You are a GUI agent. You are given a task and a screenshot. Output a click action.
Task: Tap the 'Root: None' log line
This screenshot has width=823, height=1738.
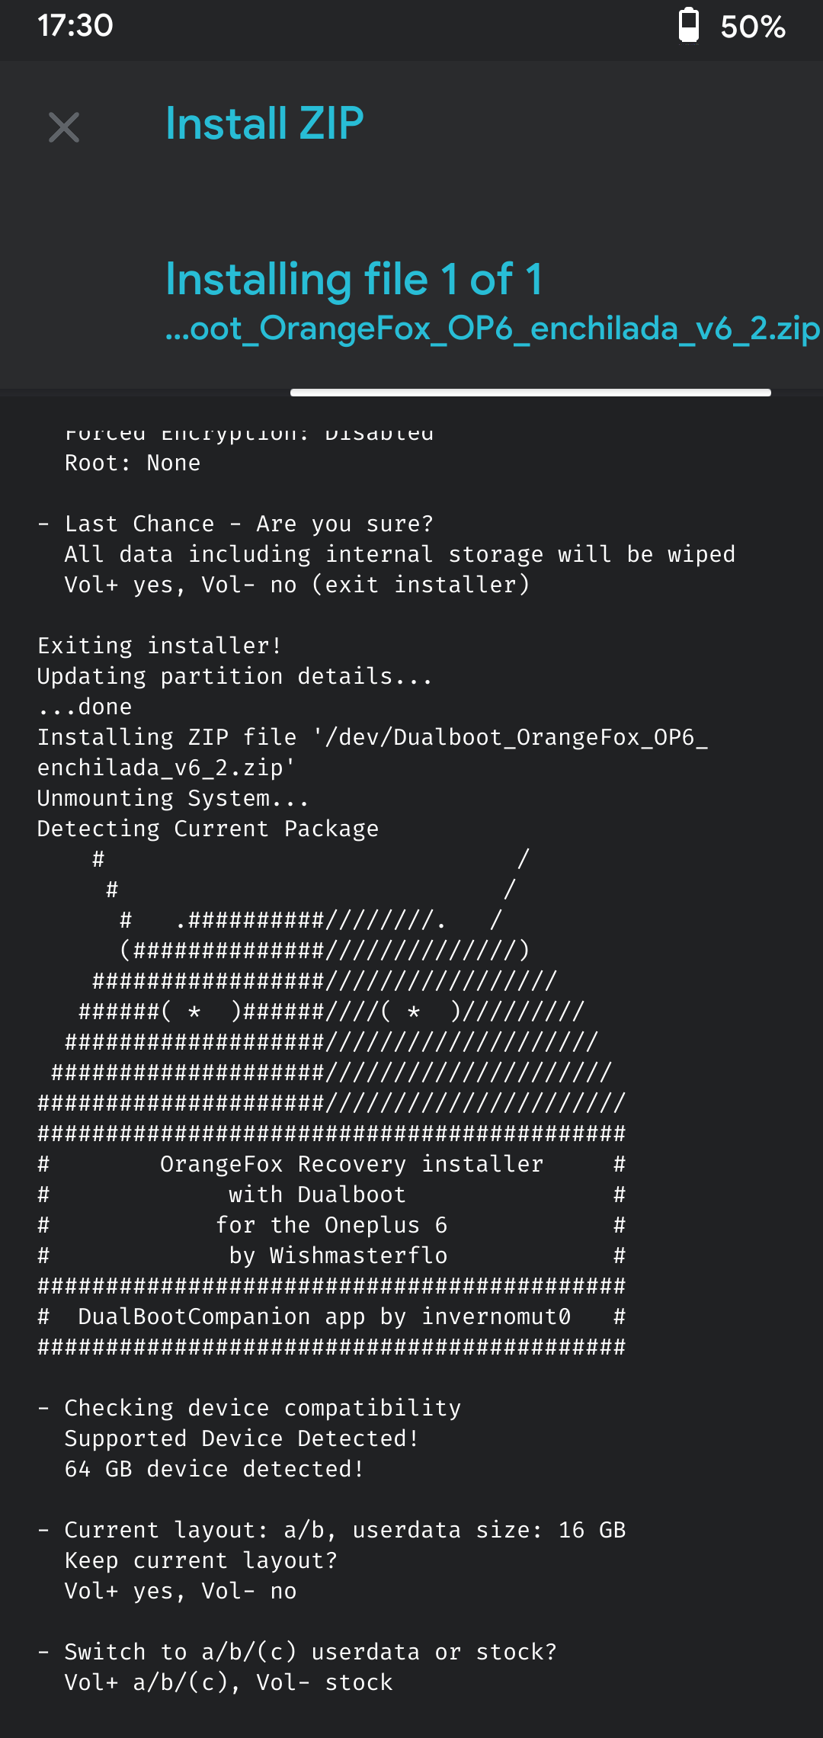pyautogui.click(x=133, y=463)
